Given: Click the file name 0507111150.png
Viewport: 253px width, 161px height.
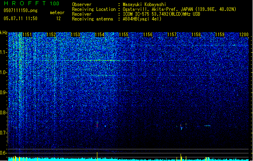Looking at the screenshot, I should (x=21, y=11).
